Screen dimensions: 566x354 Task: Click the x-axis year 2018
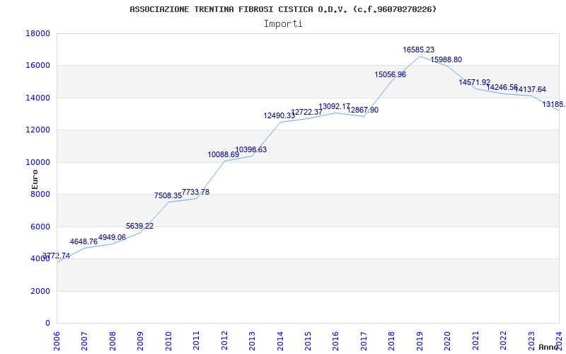point(392,341)
